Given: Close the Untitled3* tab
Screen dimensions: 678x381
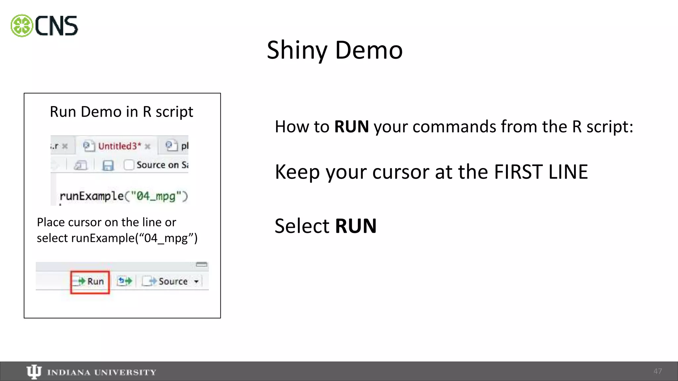Looking at the screenshot, I should point(148,146).
